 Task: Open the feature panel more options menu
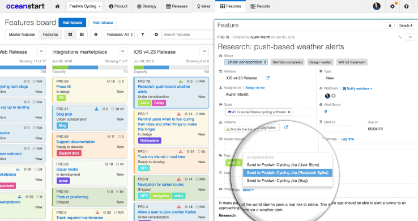tap(410, 37)
